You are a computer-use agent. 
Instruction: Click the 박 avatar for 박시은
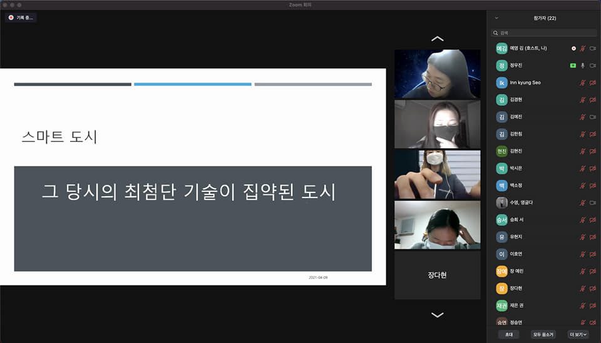501,168
